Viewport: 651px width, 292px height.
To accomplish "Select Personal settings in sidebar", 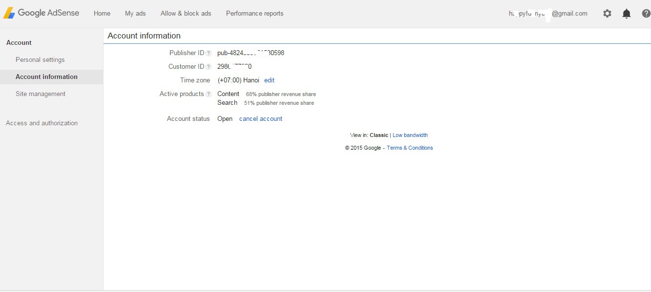I will point(40,59).
